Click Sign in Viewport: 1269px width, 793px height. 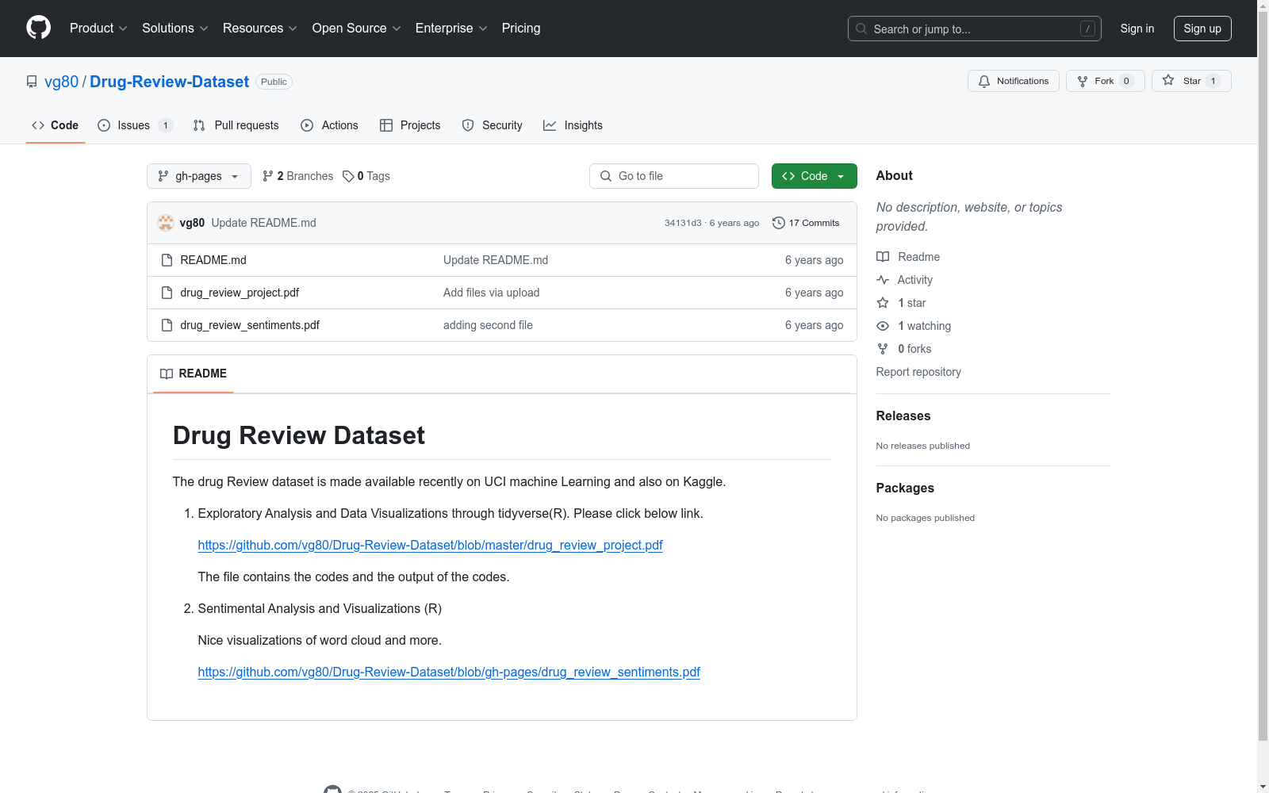pyautogui.click(x=1137, y=29)
